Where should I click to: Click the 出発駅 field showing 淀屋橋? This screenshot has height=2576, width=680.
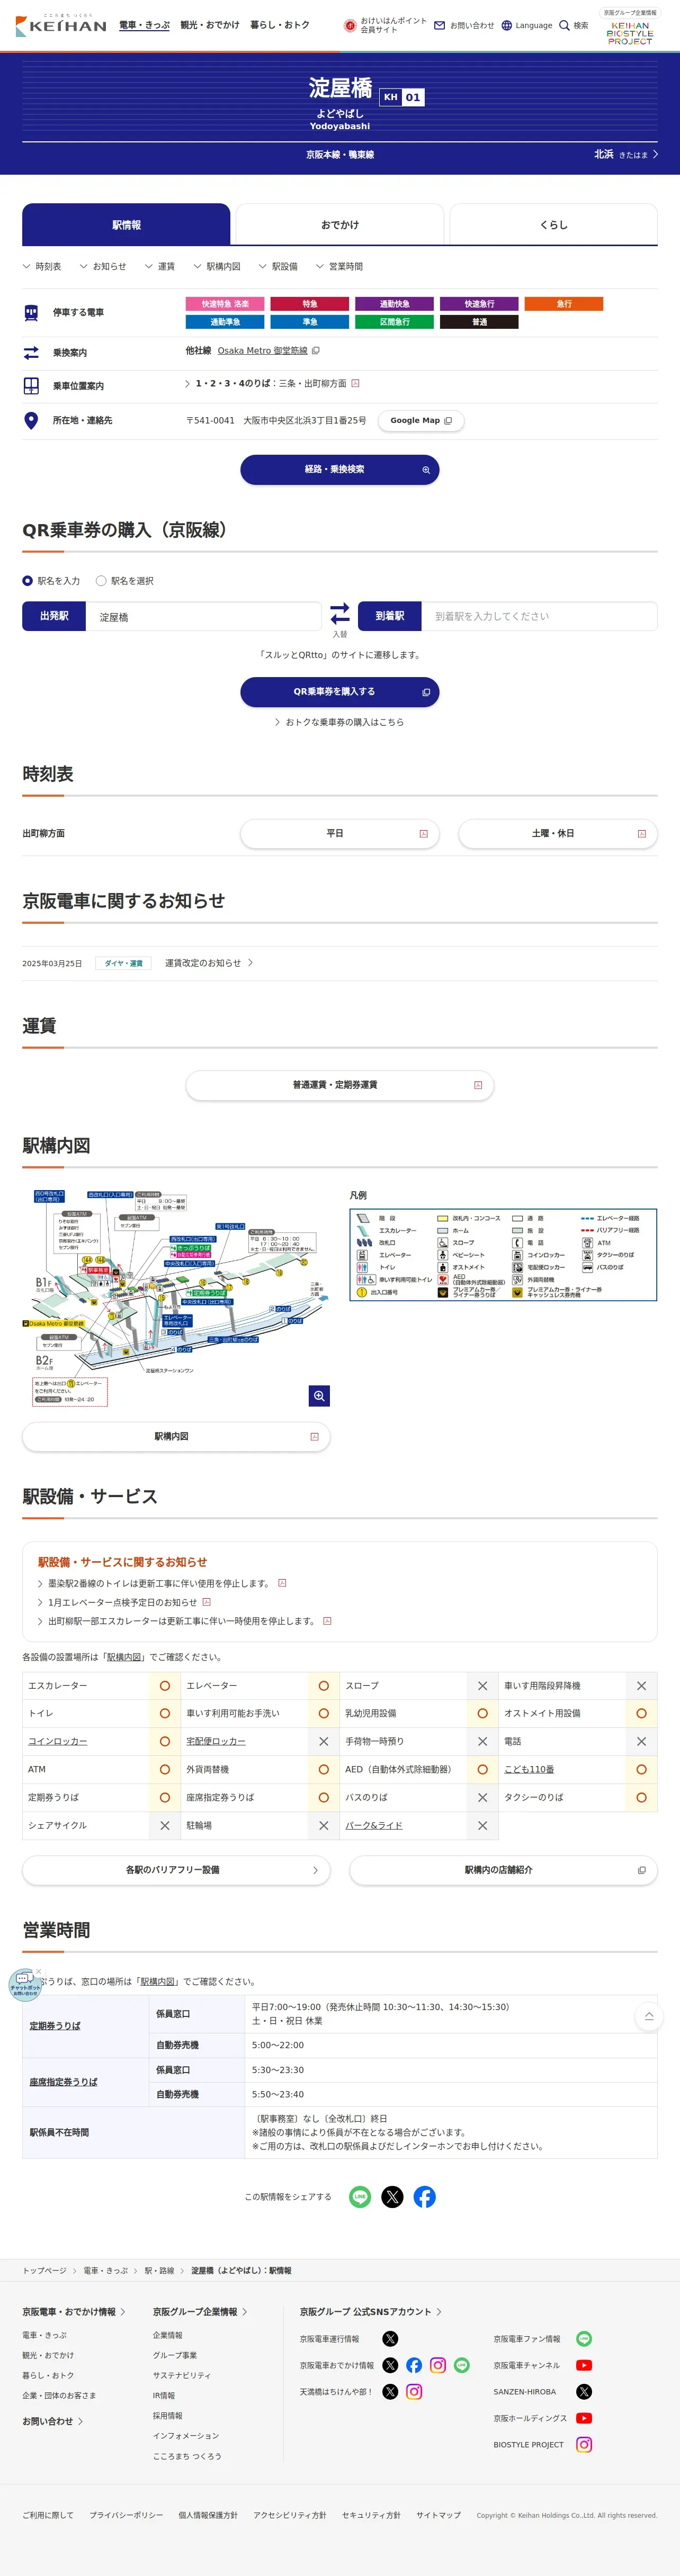203,616
